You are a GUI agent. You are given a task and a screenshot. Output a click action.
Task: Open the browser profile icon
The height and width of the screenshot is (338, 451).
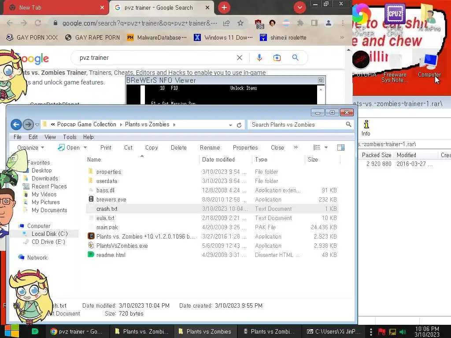click(x=329, y=23)
